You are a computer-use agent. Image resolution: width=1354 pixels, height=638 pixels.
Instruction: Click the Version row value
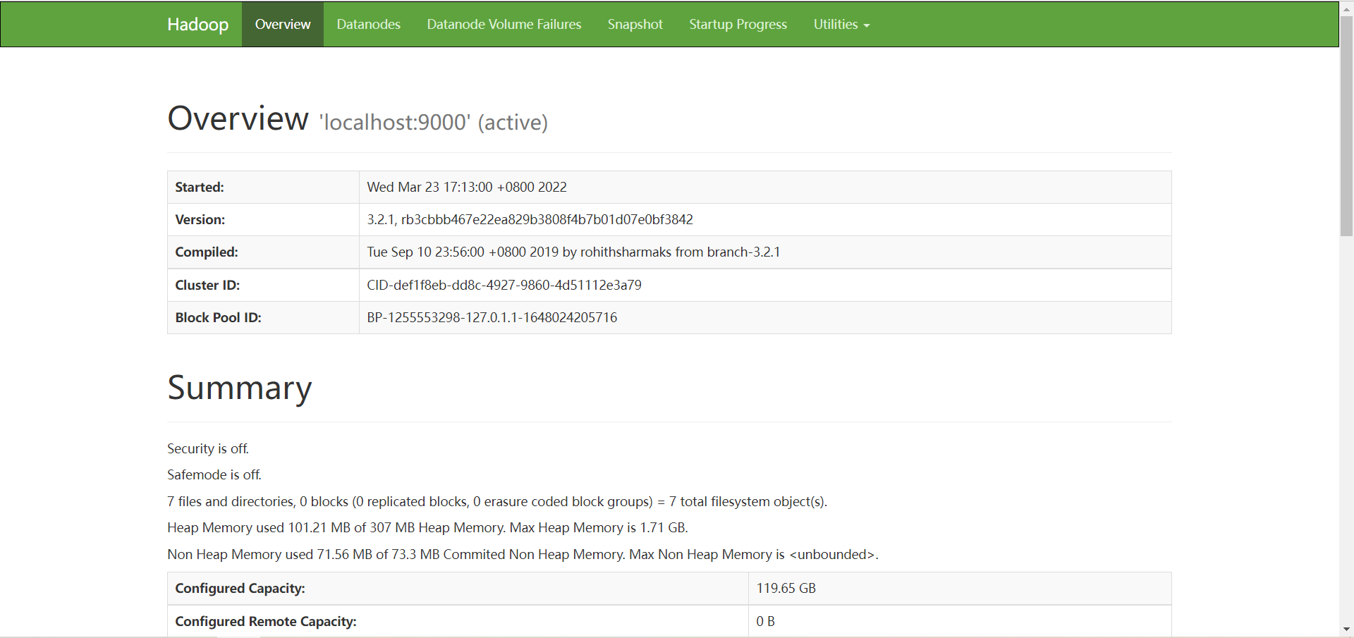[x=530, y=219]
